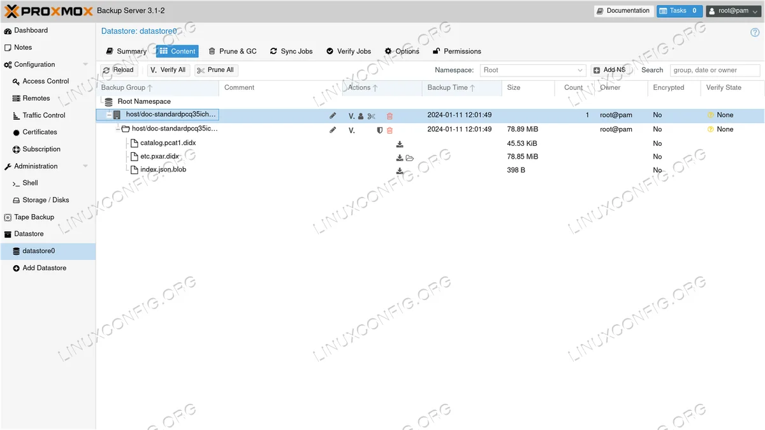
Task: Click Add NS button
Action: (x=610, y=70)
